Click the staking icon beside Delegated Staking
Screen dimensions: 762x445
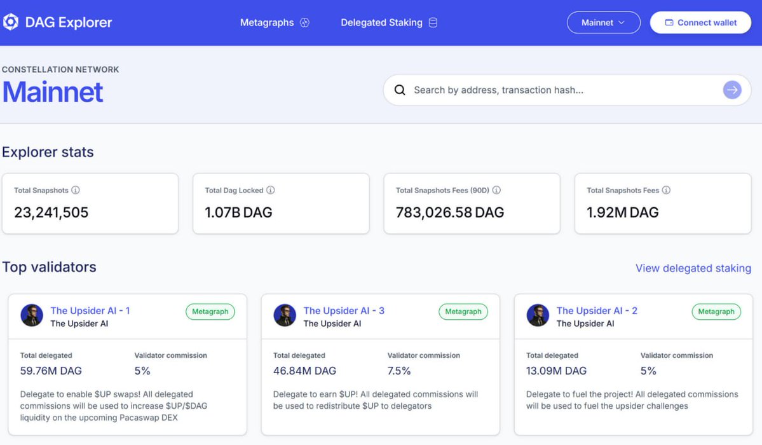point(433,22)
